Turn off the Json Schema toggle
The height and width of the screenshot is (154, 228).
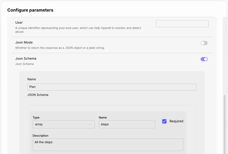[x=204, y=59]
